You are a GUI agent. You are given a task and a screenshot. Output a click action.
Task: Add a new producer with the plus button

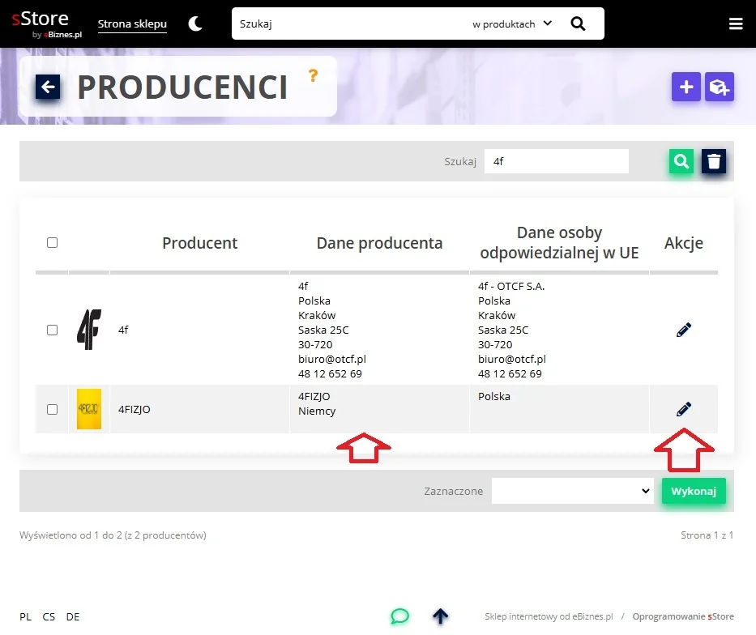tap(686, 87)
